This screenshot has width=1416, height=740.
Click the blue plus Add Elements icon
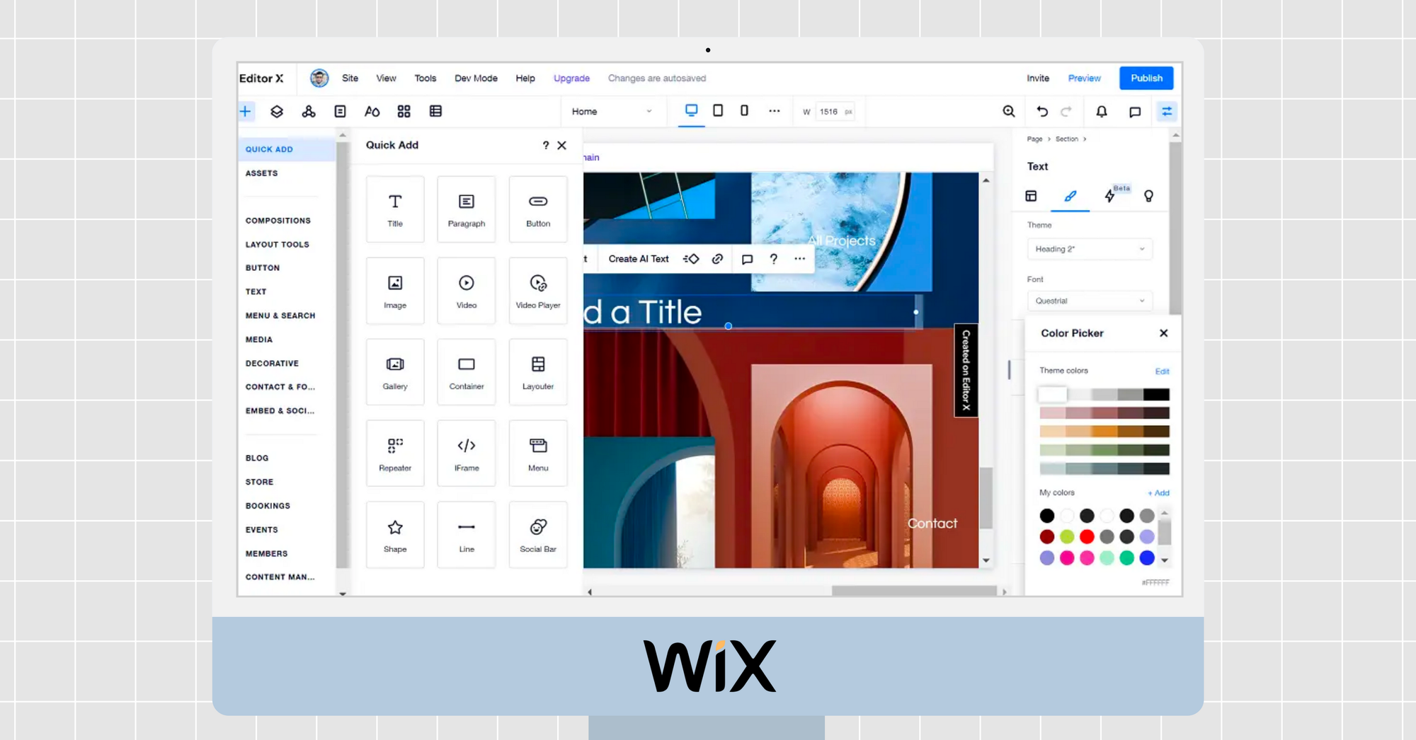point(246,111)
